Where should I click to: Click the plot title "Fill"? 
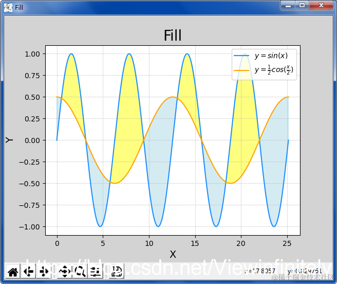(173, 35)
